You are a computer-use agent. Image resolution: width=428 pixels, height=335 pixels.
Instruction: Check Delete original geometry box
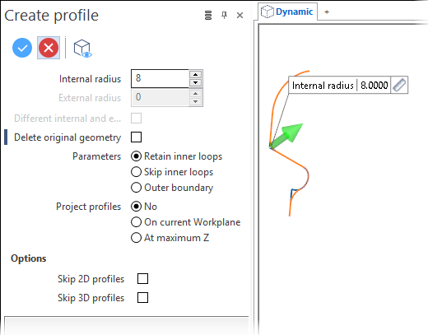[136, 137]
